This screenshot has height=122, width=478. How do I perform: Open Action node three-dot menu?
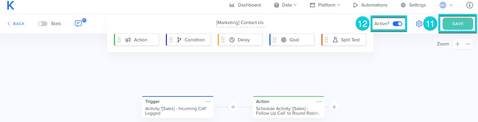(318, 102)
